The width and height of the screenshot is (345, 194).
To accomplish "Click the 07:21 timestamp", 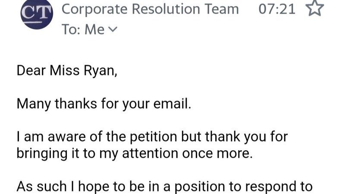I will click(277, 9).
